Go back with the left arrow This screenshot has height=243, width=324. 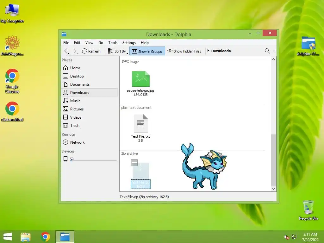tap(66, 51)
